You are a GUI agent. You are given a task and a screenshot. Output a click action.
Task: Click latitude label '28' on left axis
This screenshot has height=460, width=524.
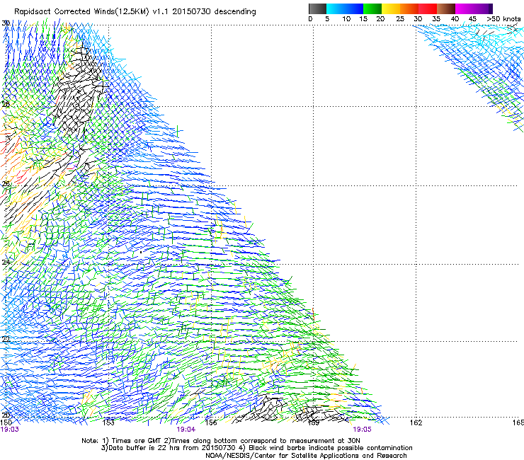click(6, 104)
